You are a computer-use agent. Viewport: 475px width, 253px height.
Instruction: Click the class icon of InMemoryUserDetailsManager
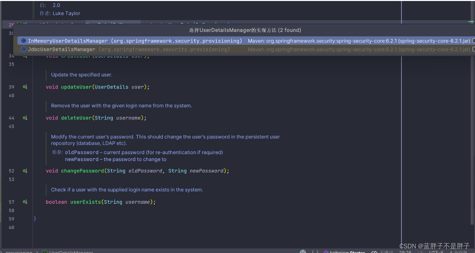click(23, 41)
